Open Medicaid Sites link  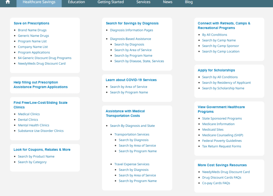point(213,129)
